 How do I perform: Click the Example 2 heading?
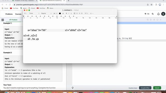(8, 52)
